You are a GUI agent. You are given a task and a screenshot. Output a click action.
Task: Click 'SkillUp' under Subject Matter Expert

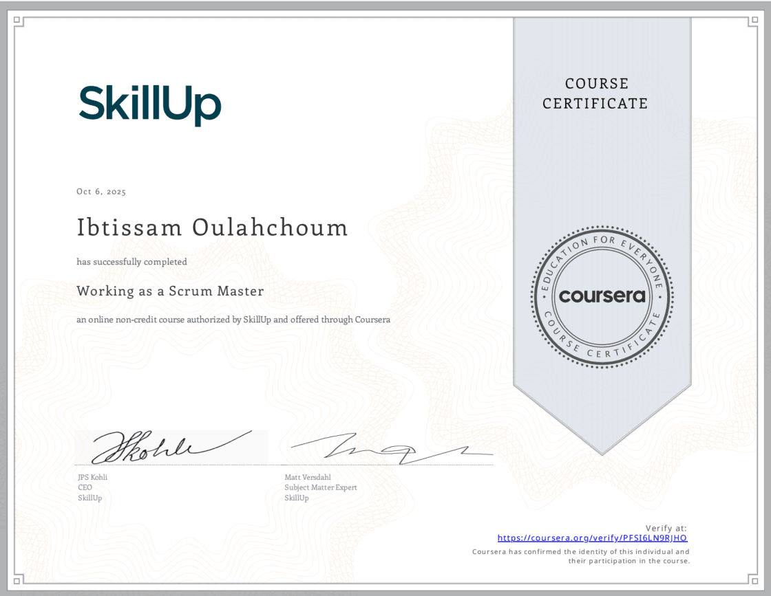(x=297, y=498)
